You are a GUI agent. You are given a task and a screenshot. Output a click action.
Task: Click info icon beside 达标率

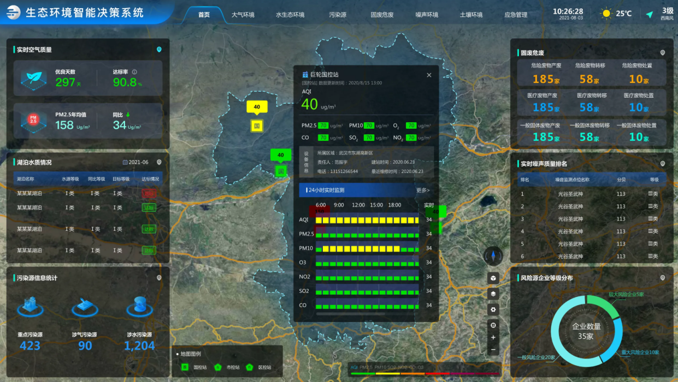[134, 71]
